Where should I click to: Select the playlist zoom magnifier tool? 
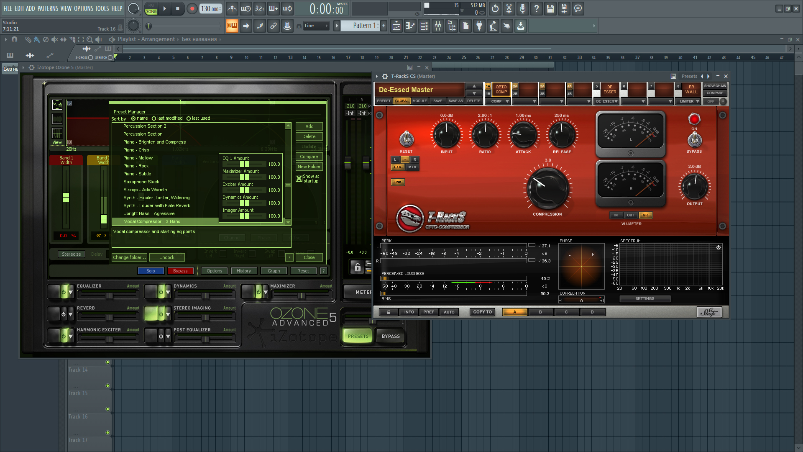coord(90,39)
